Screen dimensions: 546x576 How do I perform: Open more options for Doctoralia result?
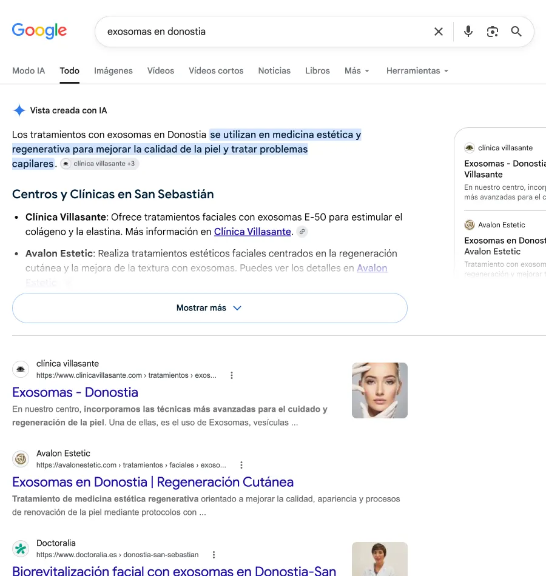pyautogui.click(x=214, y=554)
